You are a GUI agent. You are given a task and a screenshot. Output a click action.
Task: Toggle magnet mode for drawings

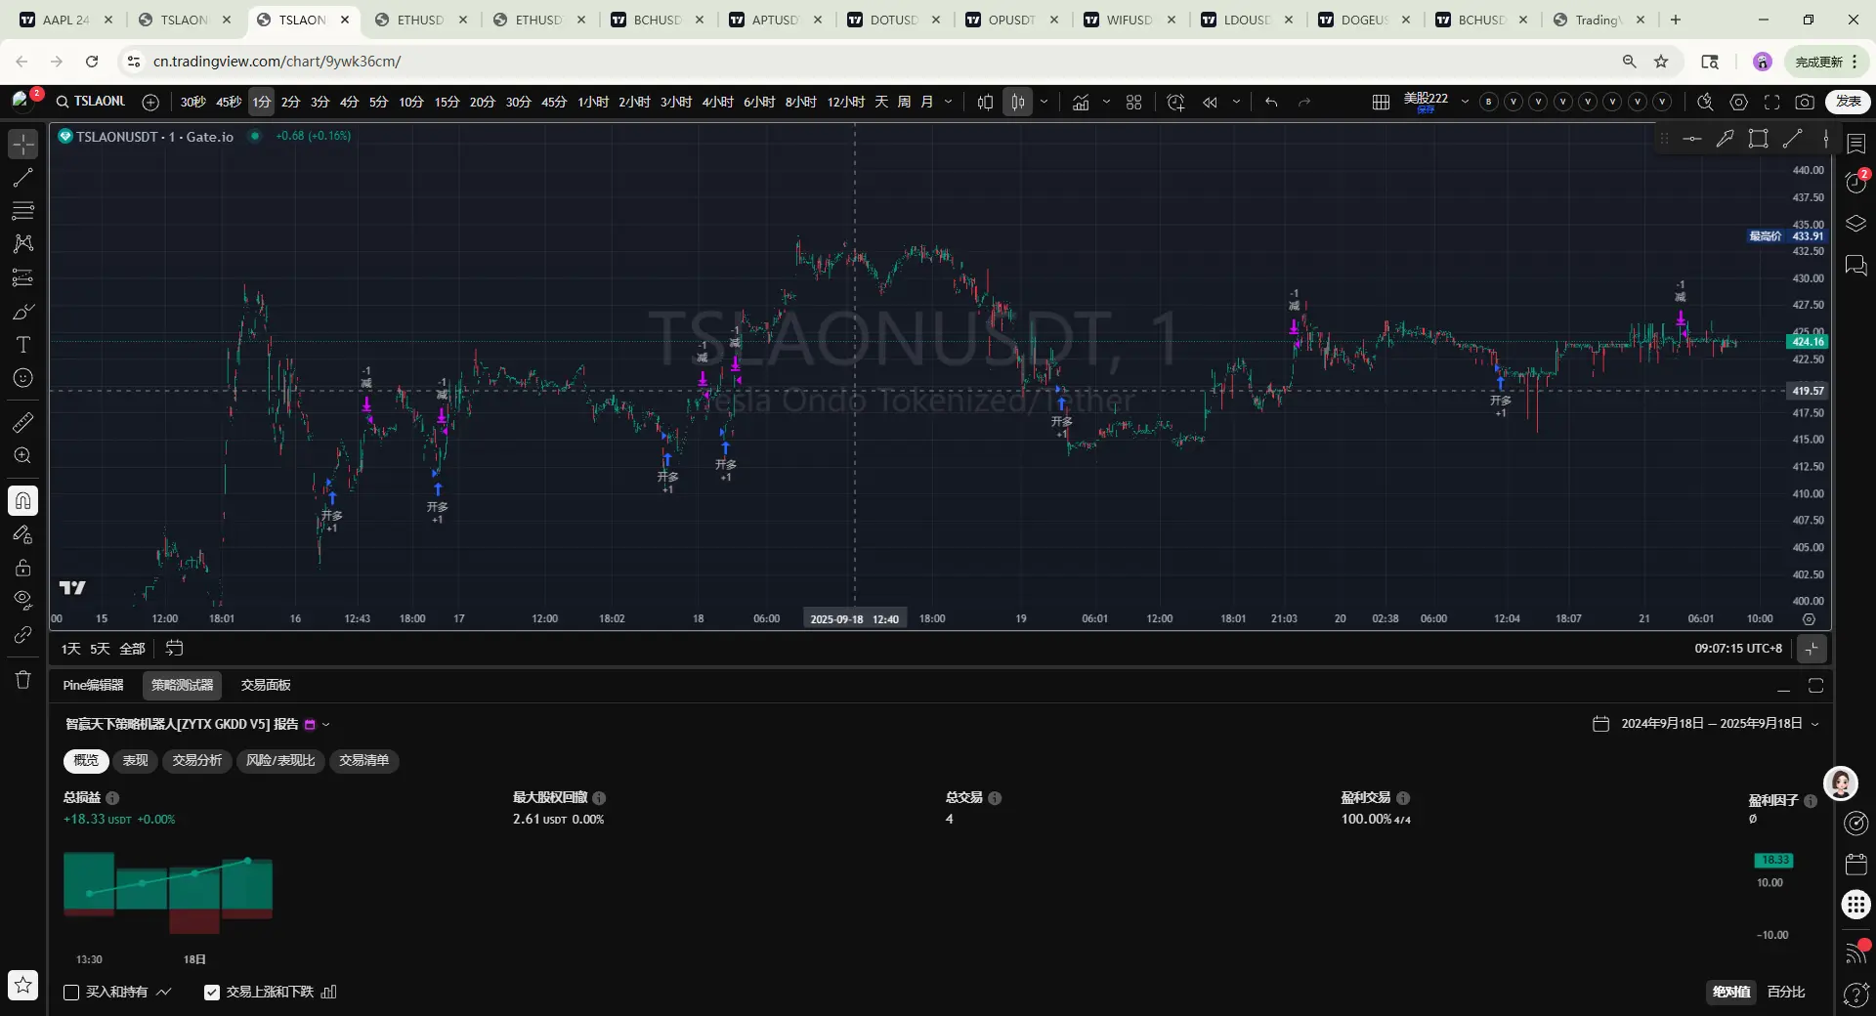[x=23, y=501]
